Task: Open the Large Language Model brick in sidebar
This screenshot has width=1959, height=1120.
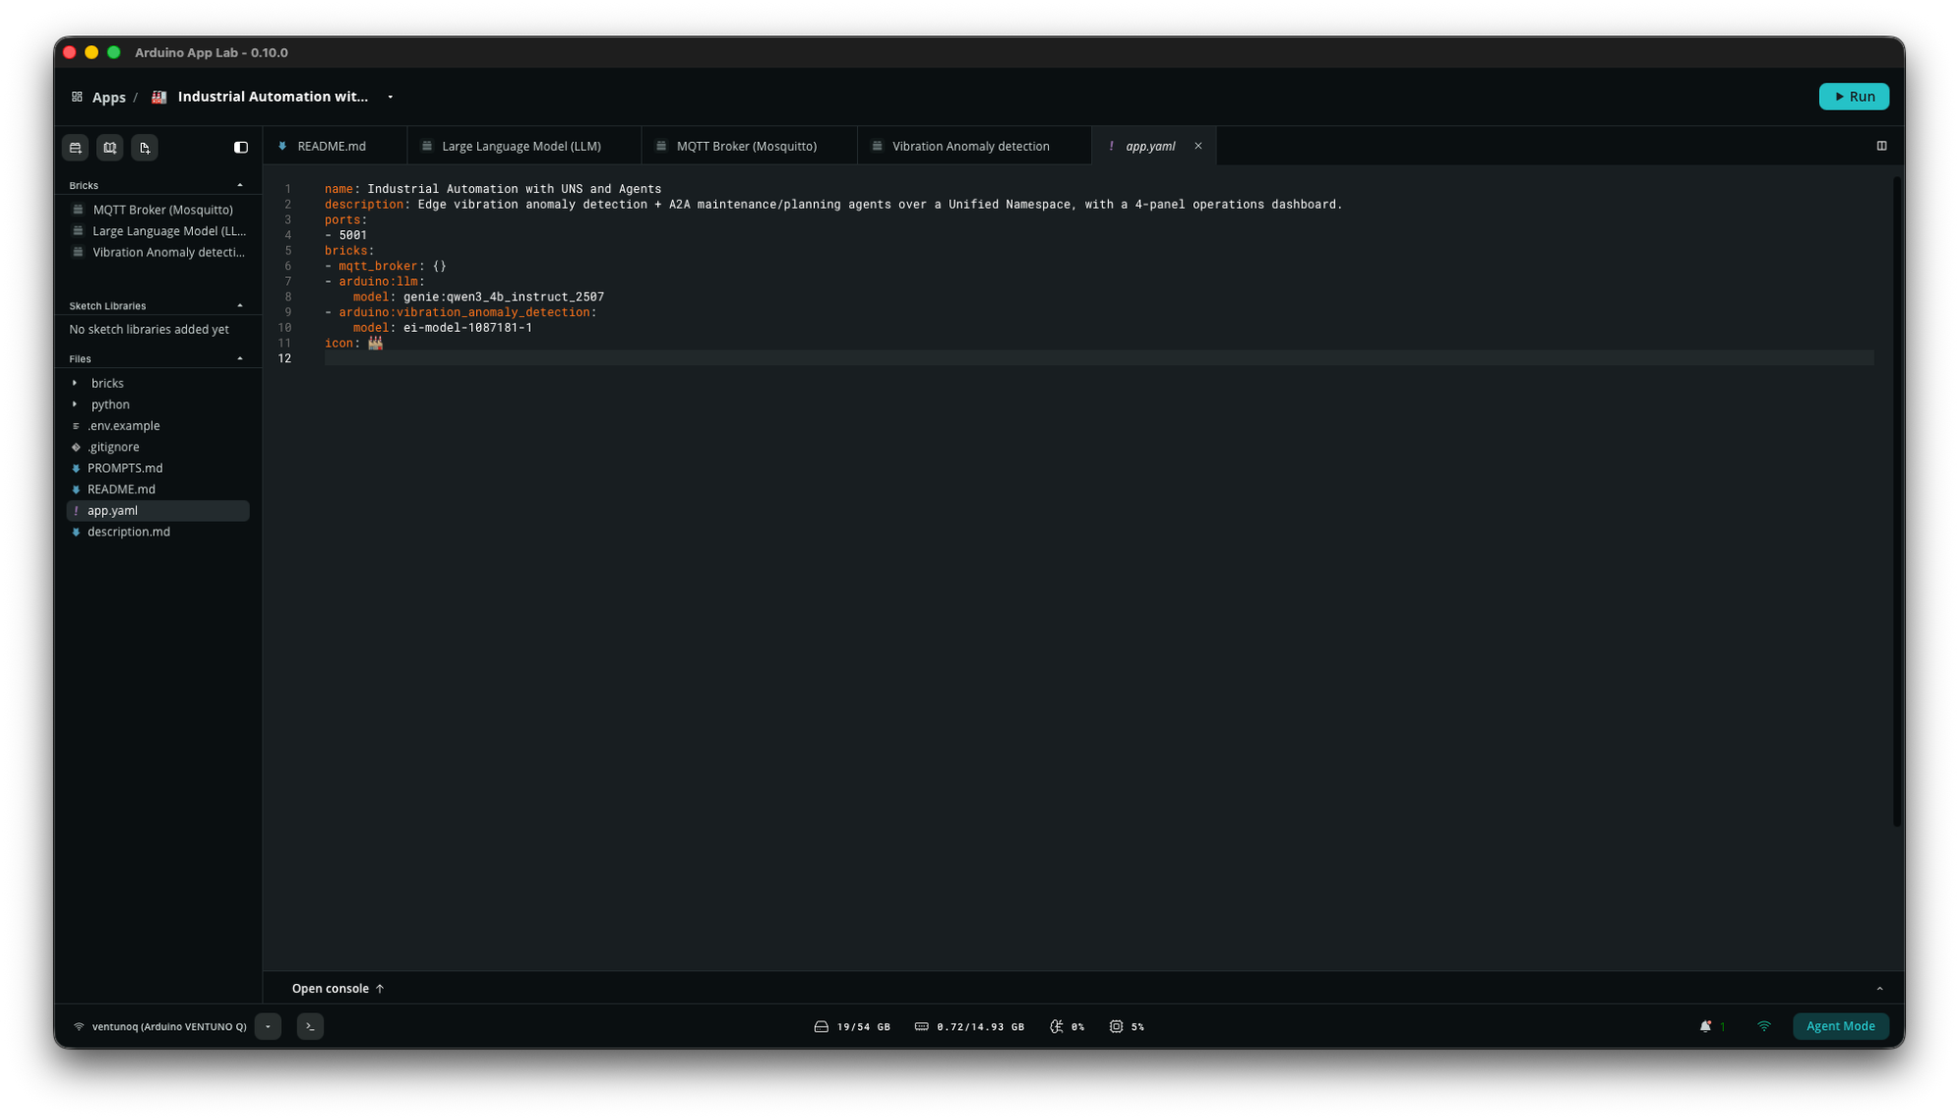Action: point(169,231)
